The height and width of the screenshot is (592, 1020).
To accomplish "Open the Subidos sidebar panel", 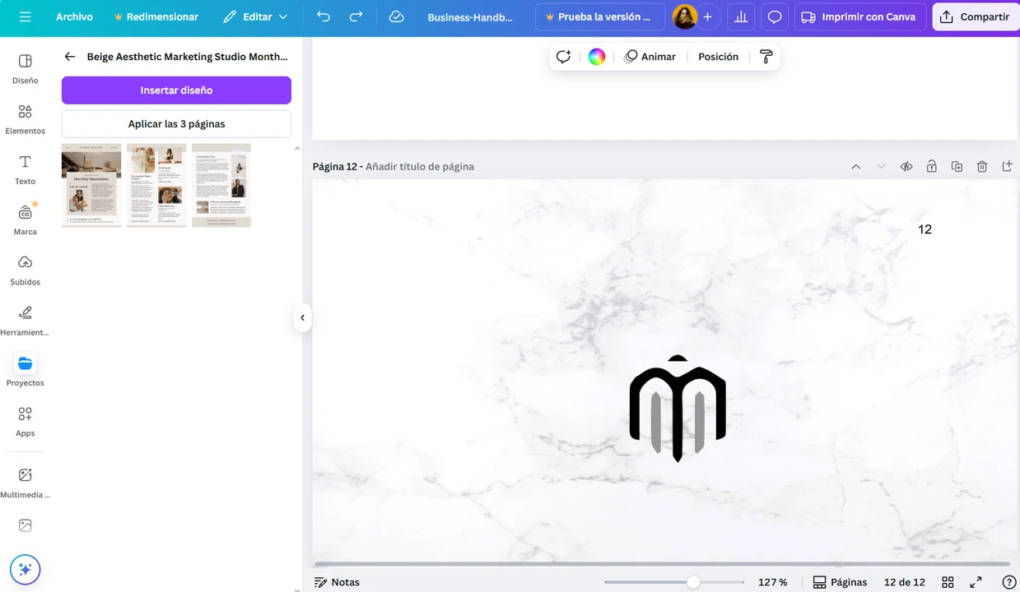I will (x=26, y=270).
